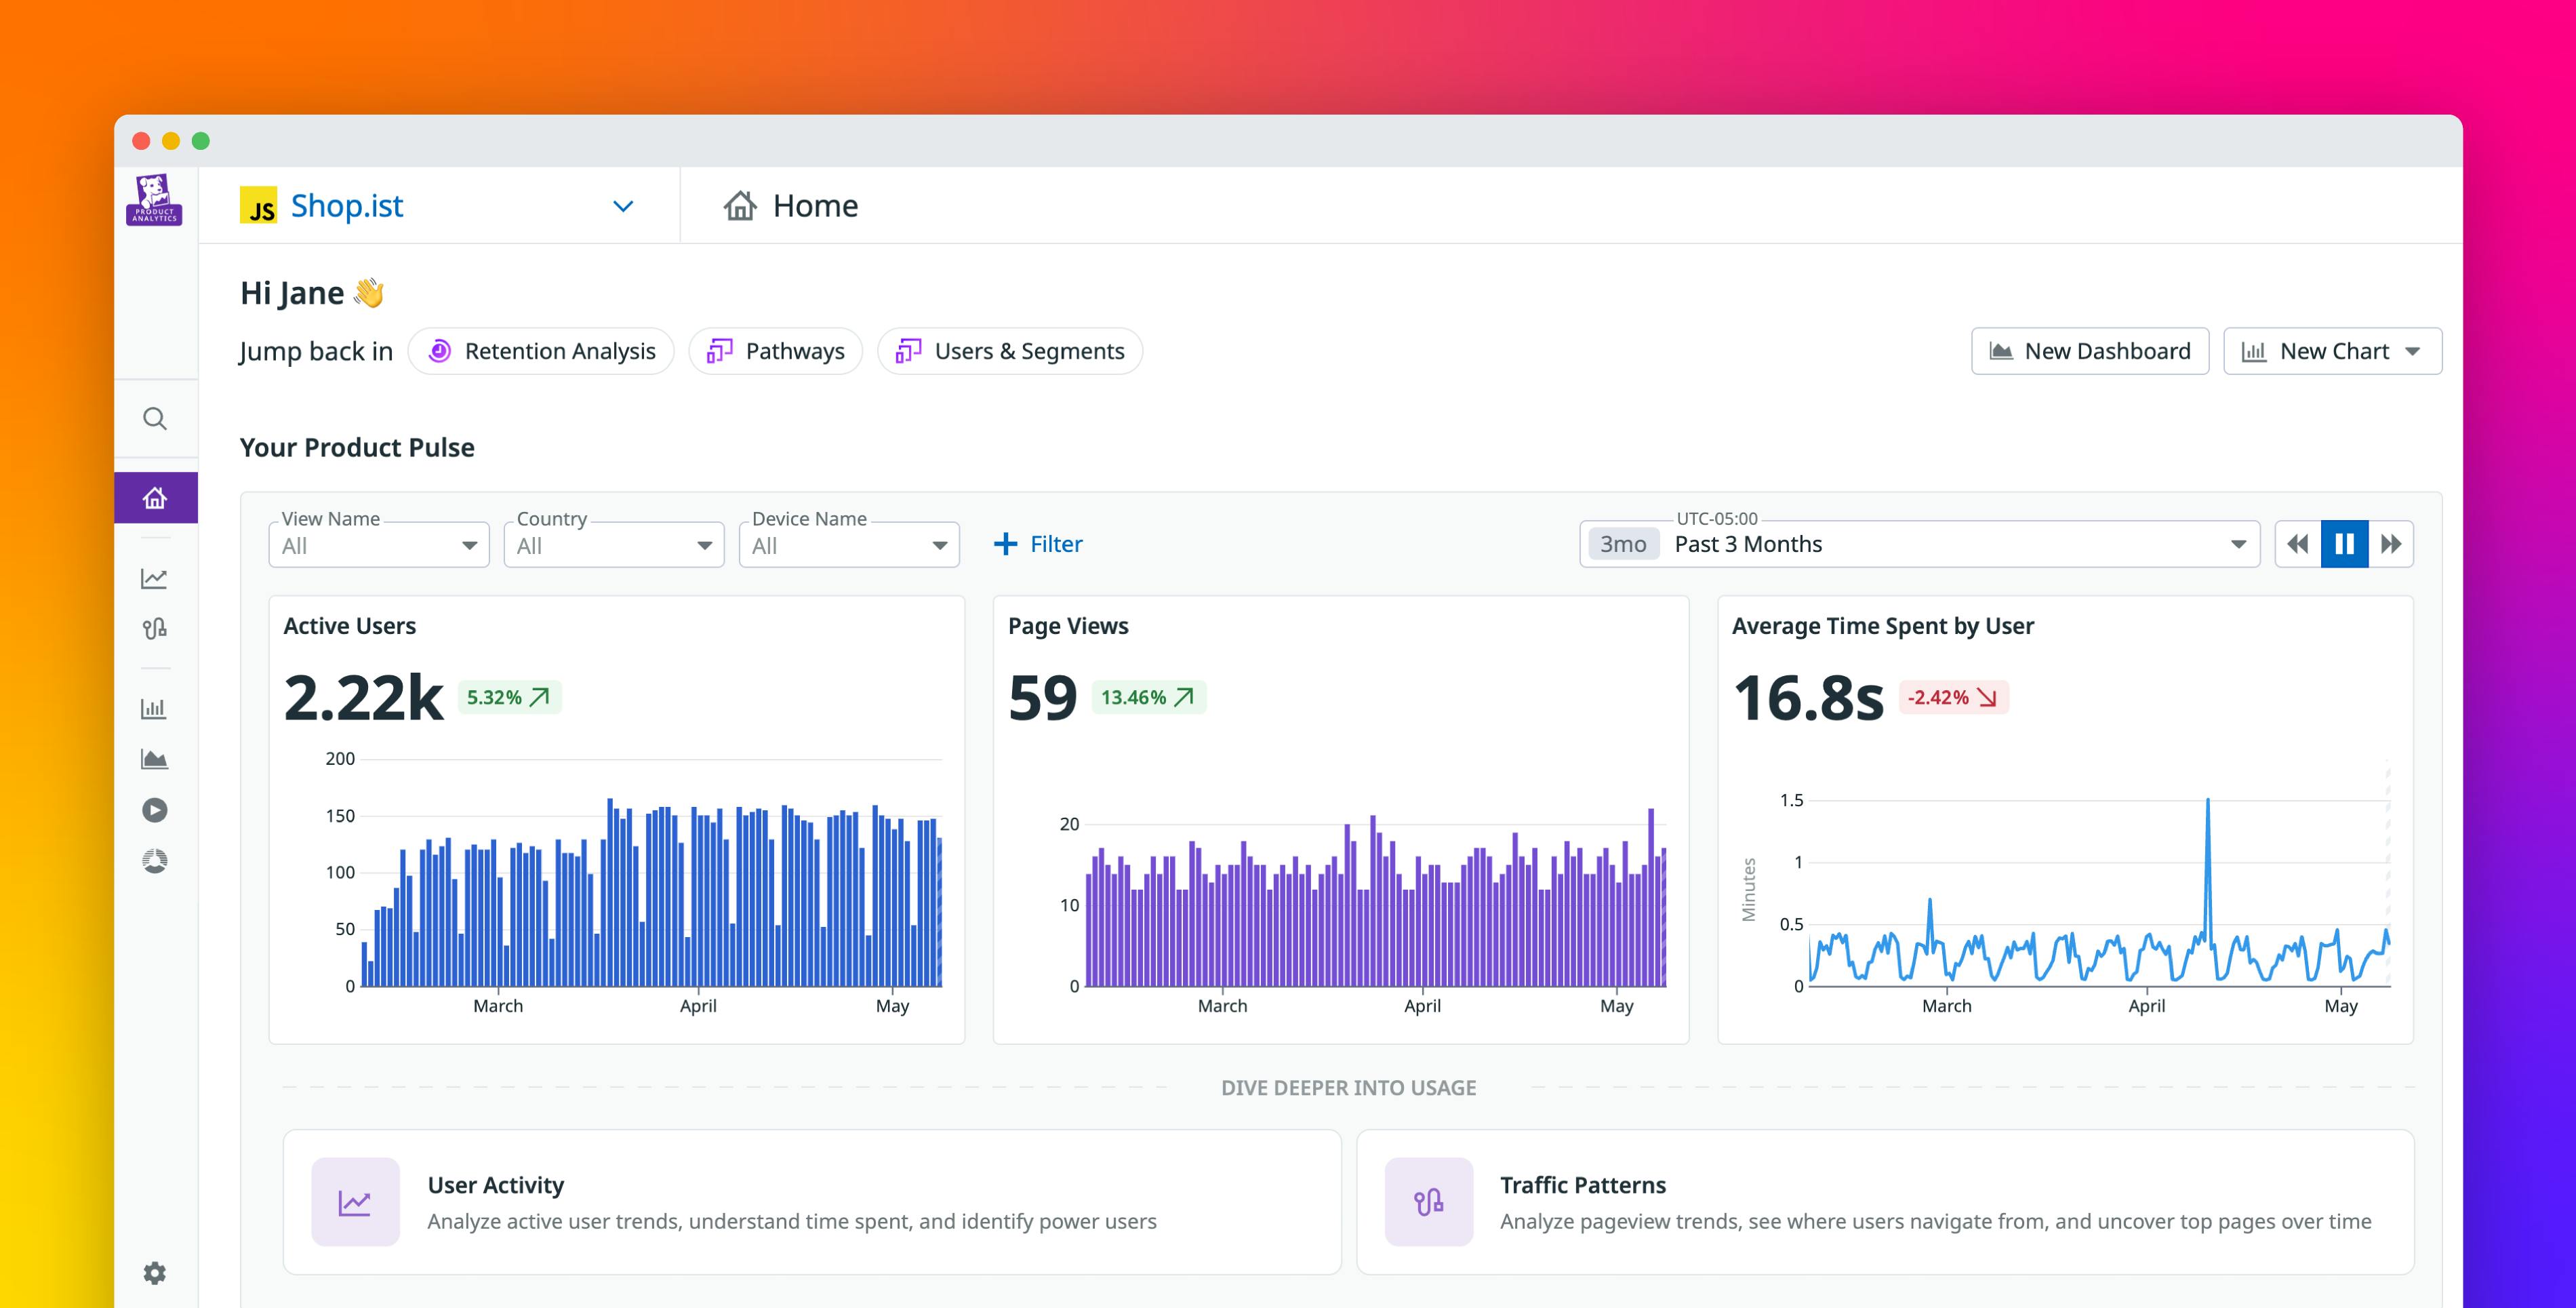The height and width of the screenshot is (1308, 2576).
Task: Open settings from the gear icon
Action: (155, 1273)
